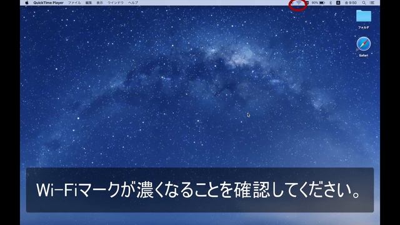Click the Bluetooth menu bar icon
The width and height of the screenshot is (400, 225).
tap(331, 2)
